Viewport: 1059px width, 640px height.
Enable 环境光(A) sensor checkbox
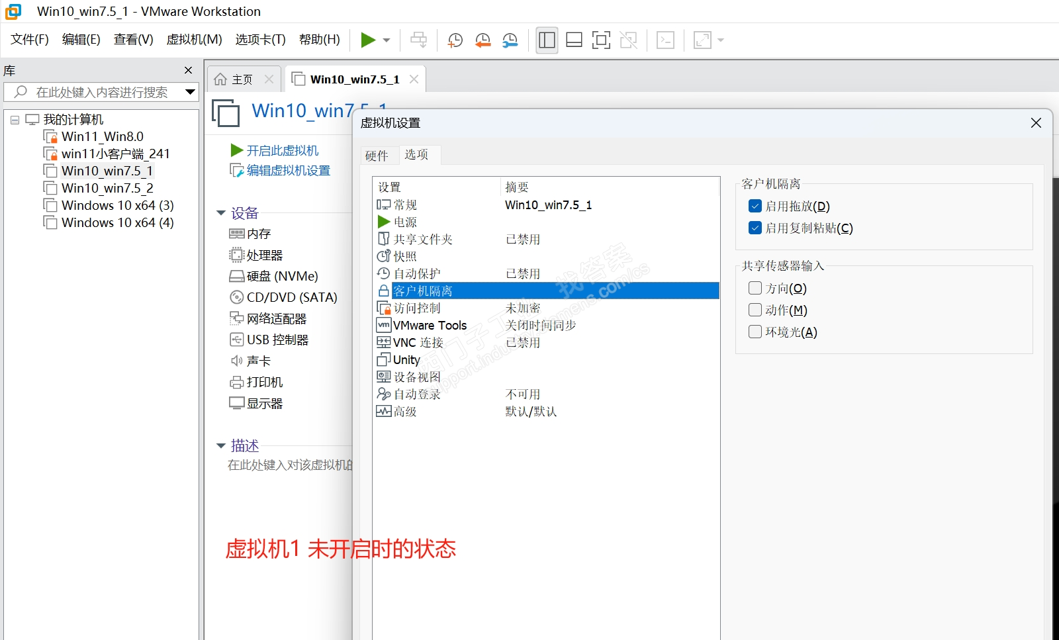coord(755,332)
